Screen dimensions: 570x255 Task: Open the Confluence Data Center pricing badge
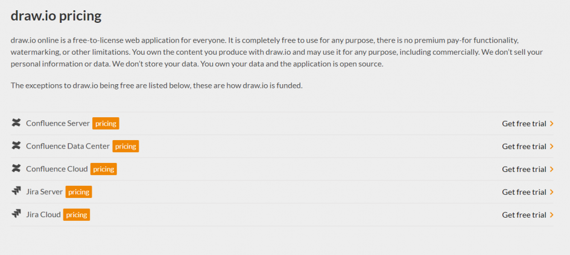(x=126, y=146)
